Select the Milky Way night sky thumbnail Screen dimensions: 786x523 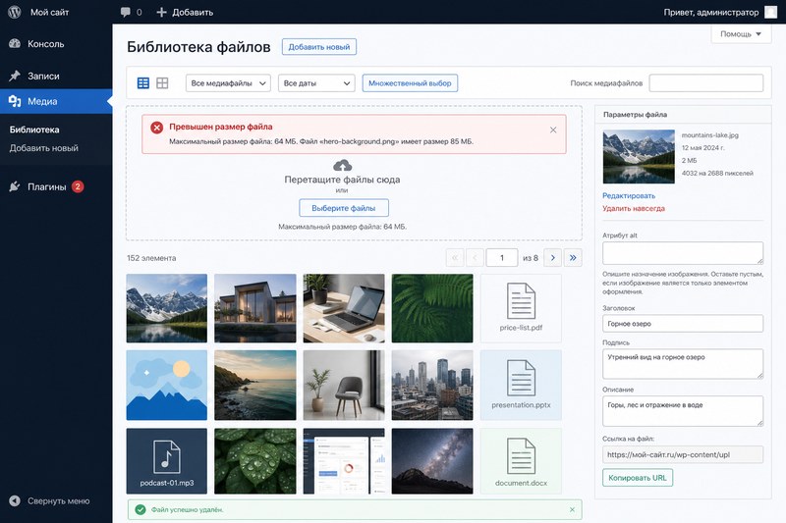pyautogui.click(x=432, y=461)
